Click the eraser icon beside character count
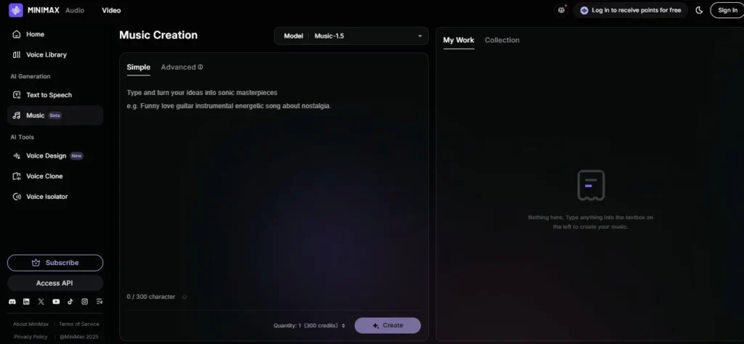This screenshot has height=344, width=744. 185,297
